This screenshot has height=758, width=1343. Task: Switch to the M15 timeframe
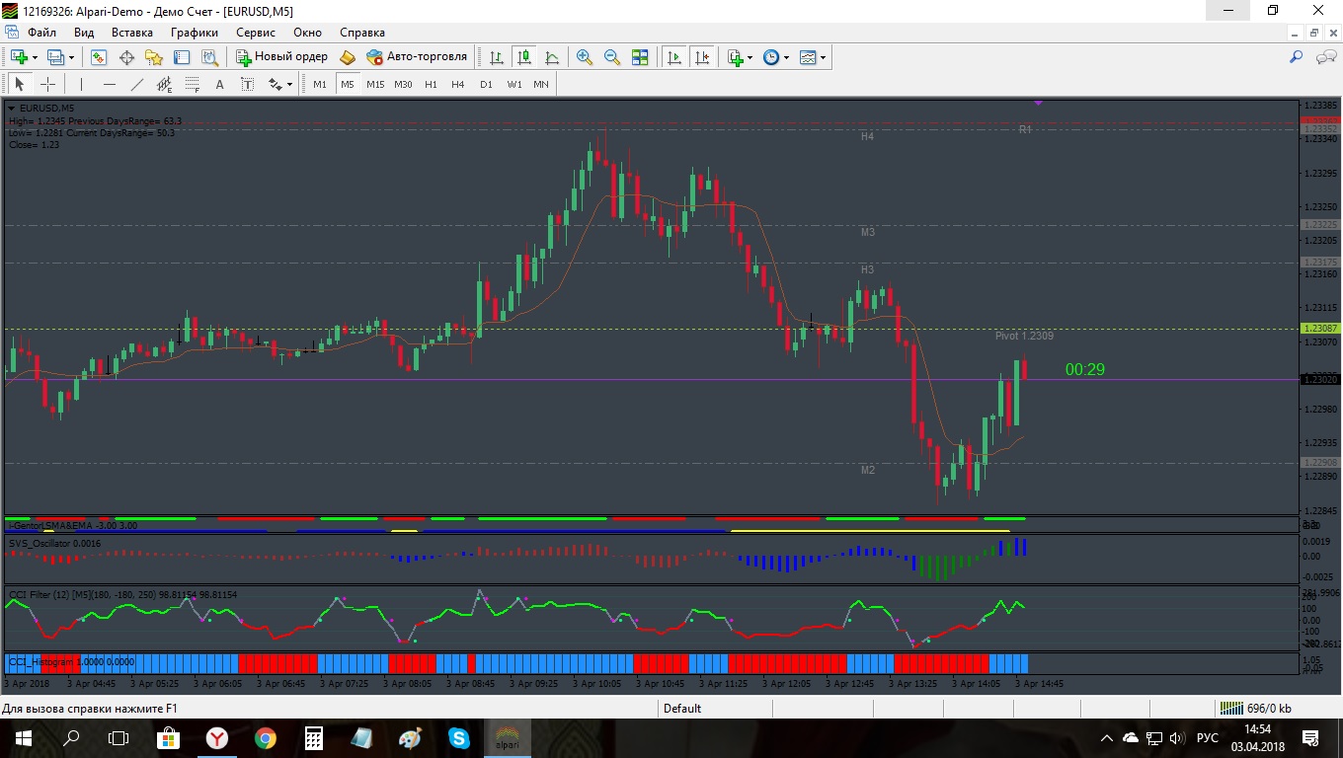(375, 84)
